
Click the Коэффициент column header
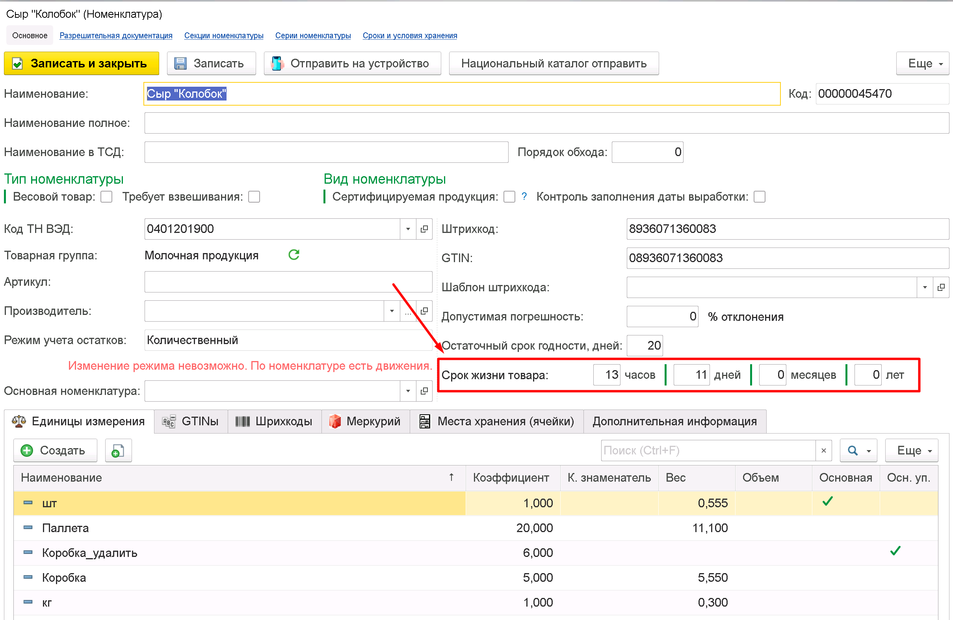coord(512,477)
